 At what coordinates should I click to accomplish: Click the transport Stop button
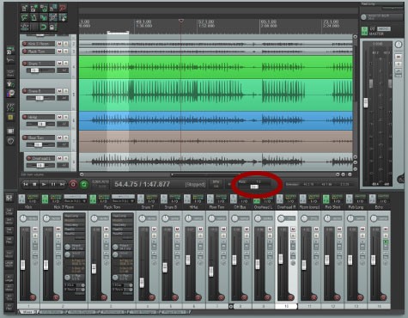34,184
